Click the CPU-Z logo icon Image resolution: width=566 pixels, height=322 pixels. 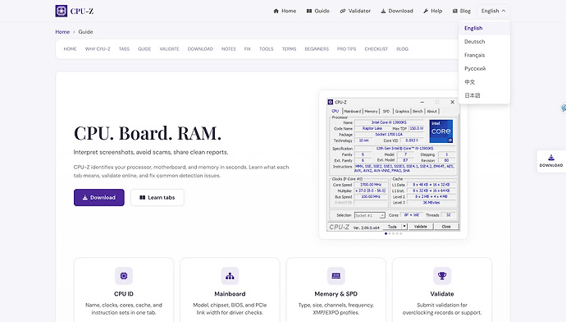coord(62,11)
